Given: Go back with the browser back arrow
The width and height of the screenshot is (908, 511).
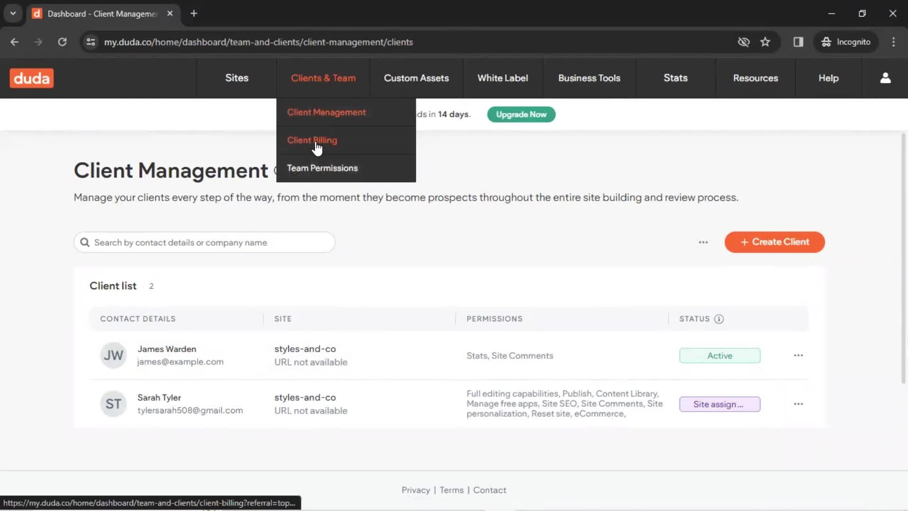Looking at the screenshot, I should coord(15,42).
